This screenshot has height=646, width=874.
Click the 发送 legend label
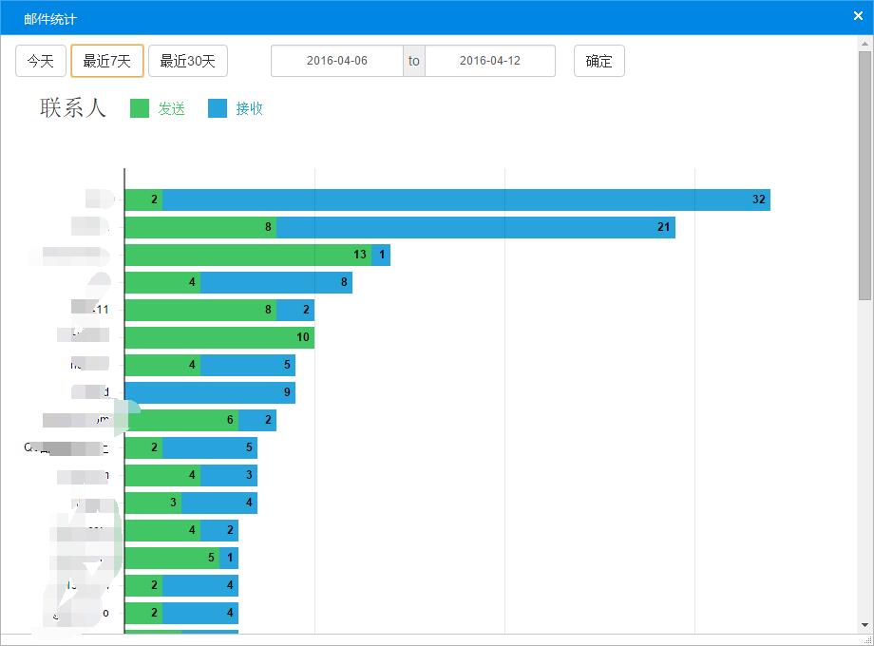tap(171, 108)
